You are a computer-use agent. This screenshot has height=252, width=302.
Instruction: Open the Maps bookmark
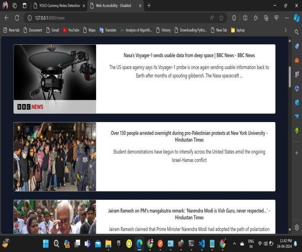tap(90, 30)
